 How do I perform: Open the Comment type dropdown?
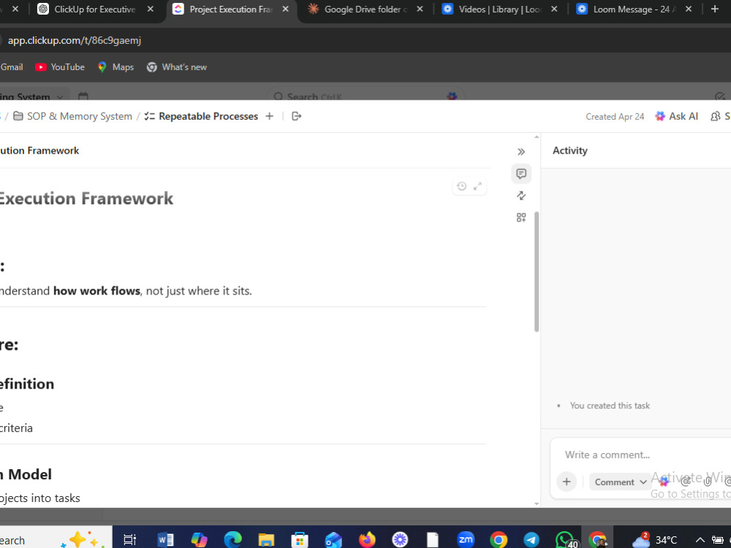point(620,482)
